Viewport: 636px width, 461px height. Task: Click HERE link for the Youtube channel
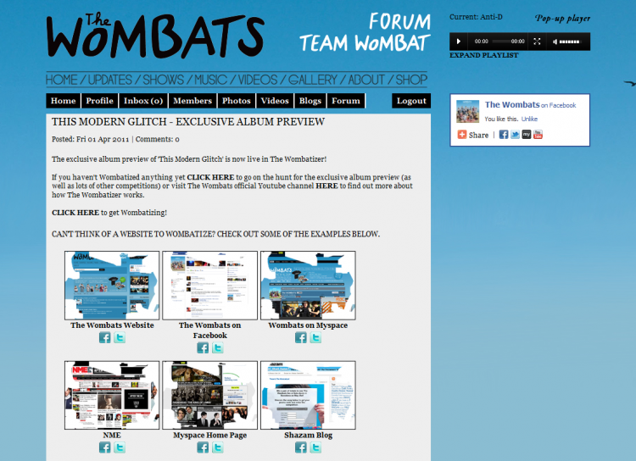[x=326, y=186]
